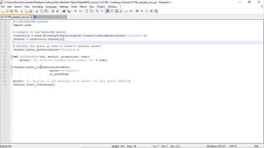Toggle the Document Map panel icon

click(x=116, y=11)
